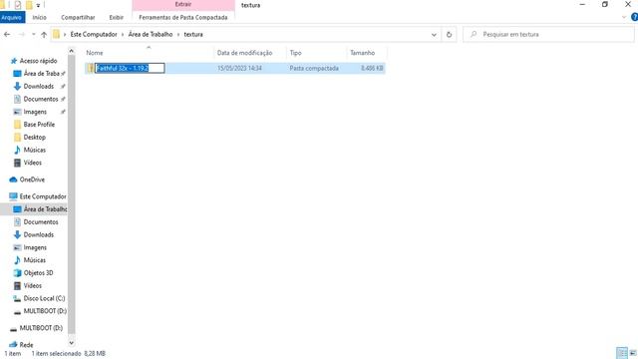Switch to details view layout icon

click(622, 353)
